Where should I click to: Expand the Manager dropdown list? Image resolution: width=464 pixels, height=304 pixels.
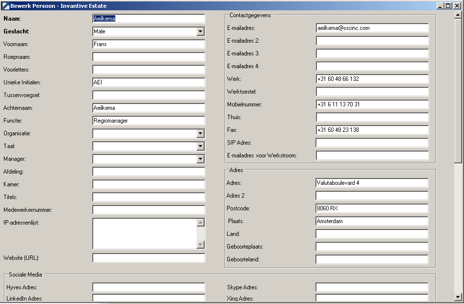[x=200, y=159]
